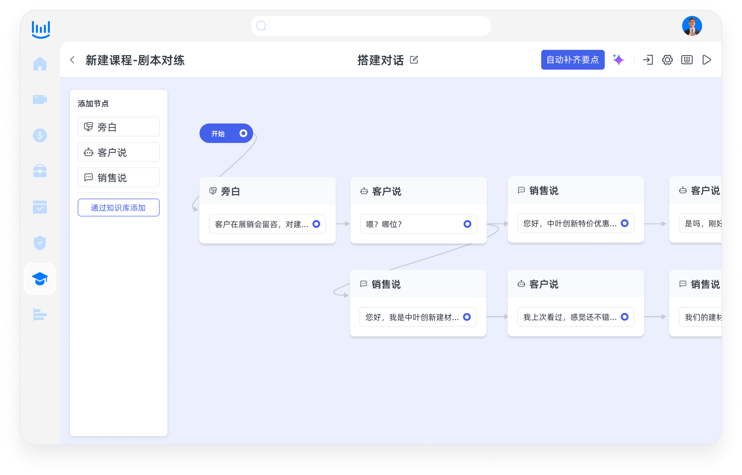This screenshot has height=475, width=742.
Task: Click 通过知识库添加 button
Action: (119, 208)
